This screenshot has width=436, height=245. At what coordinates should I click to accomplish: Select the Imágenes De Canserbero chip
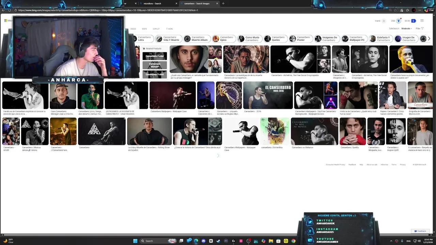tap(326, 39)
